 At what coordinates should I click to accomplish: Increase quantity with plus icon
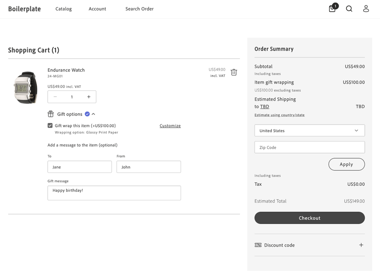89,97
